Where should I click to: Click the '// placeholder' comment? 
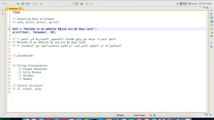pos(23,56)
